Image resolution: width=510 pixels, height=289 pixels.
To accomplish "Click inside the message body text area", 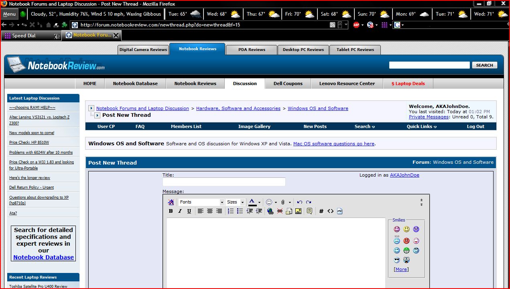I will (x=276, y=253).
